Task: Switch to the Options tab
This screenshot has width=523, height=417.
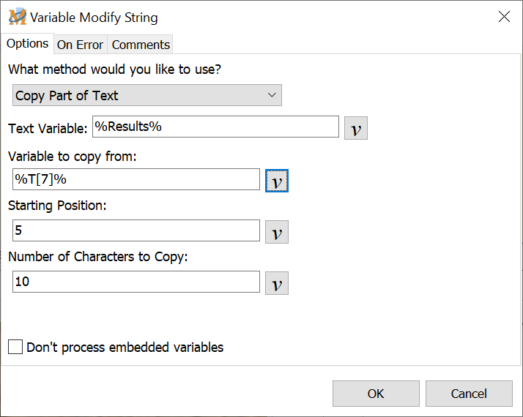Action: [27, 44]
